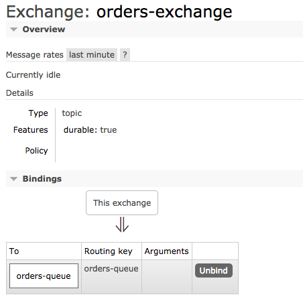Unbind the orders-queue binding

214,271
